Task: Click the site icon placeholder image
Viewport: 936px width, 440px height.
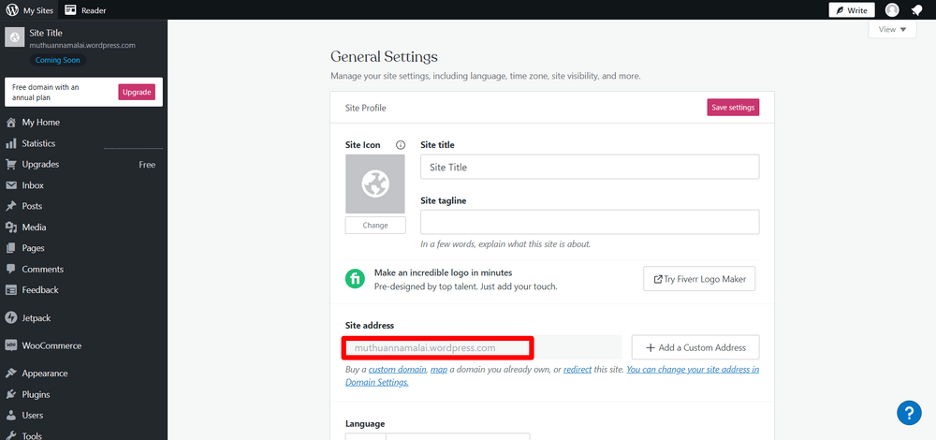Action: click(x=375, y=183)
